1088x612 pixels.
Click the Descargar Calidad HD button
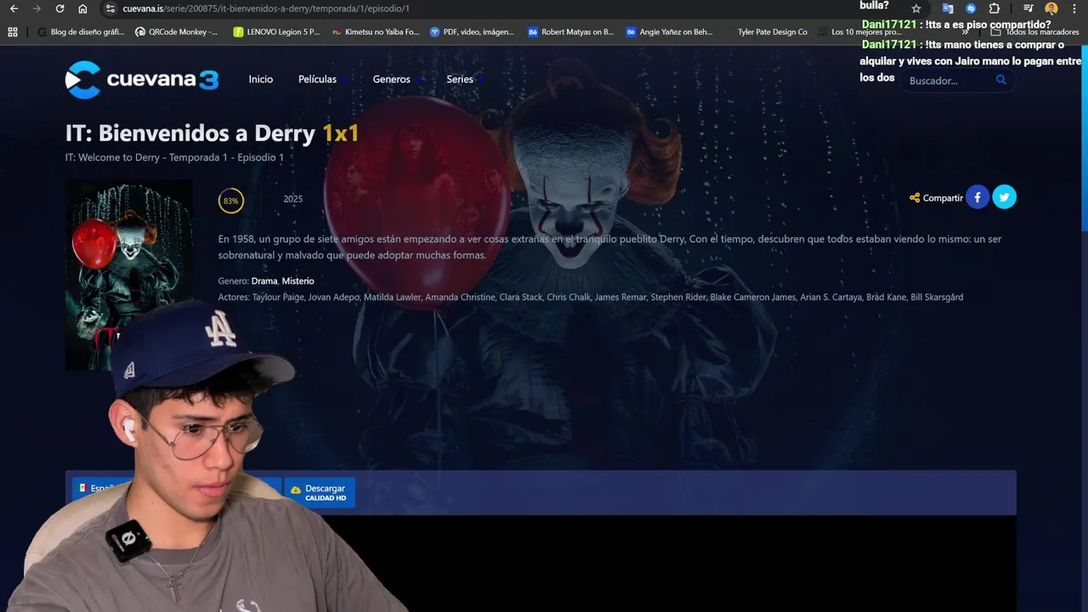pos(319,492)
